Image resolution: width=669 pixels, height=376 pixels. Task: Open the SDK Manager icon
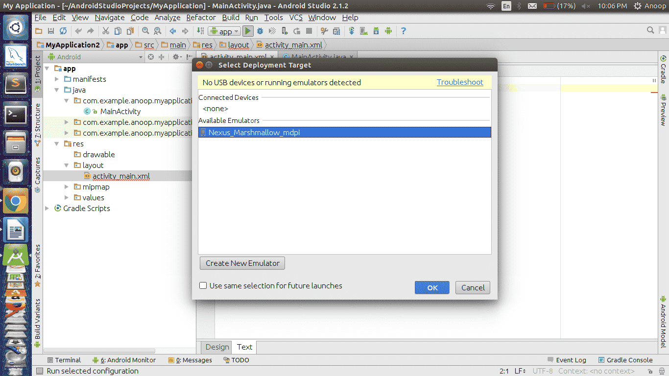(x=376, y=31)
